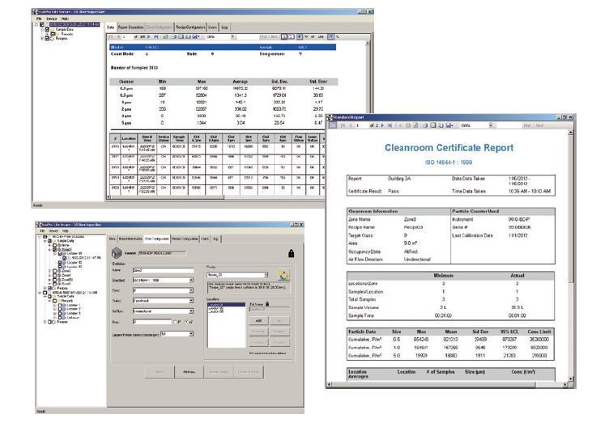Open Recipe Configuration tab in top window

pos(190,27)
